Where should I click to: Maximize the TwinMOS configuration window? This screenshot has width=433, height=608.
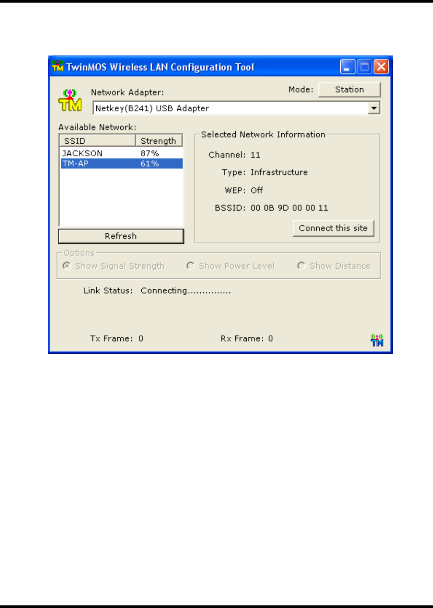tap(364, 67)
